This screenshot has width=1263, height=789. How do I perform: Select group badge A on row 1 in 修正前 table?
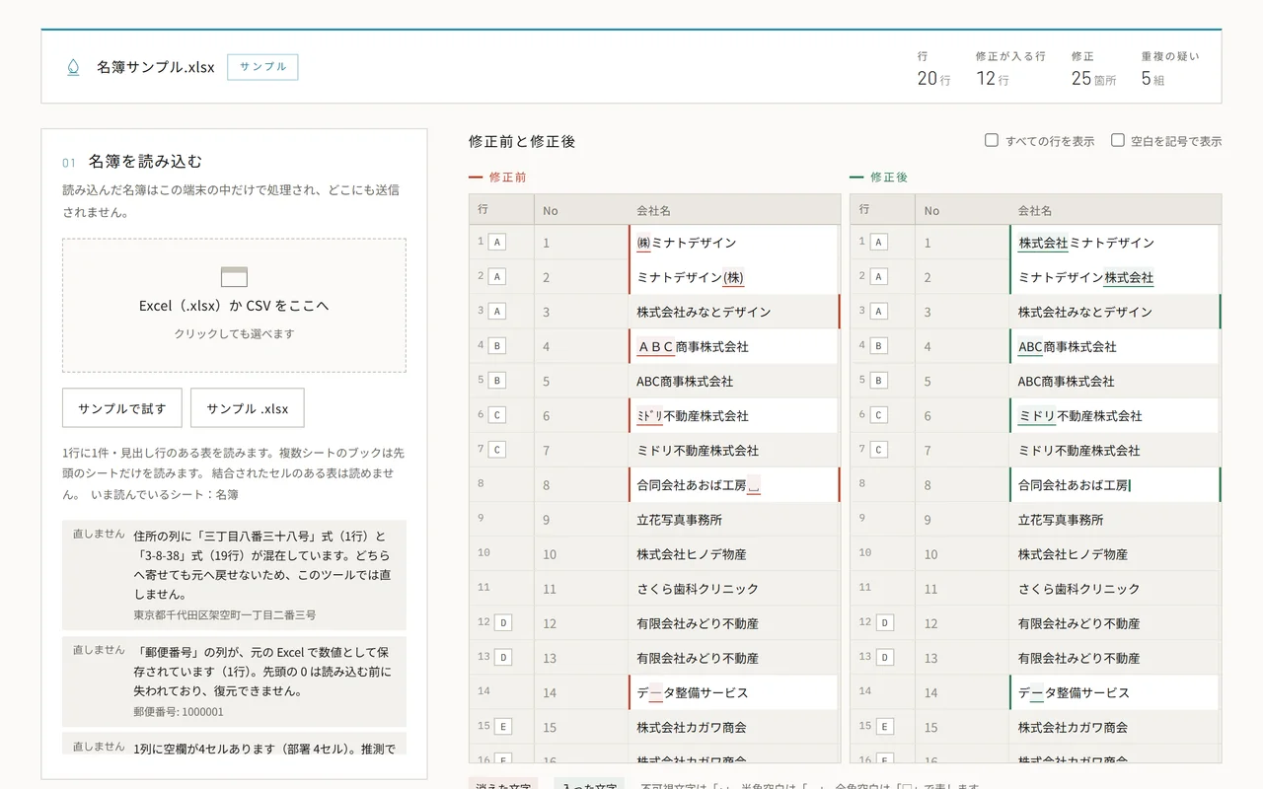click(496, 243)
